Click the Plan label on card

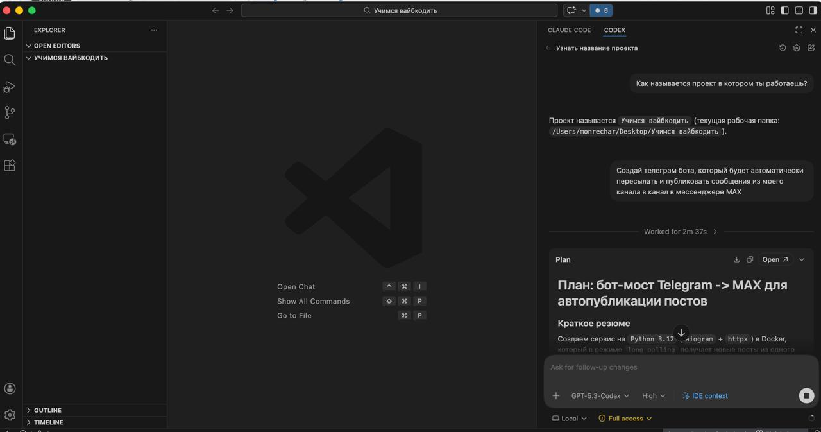563,259
